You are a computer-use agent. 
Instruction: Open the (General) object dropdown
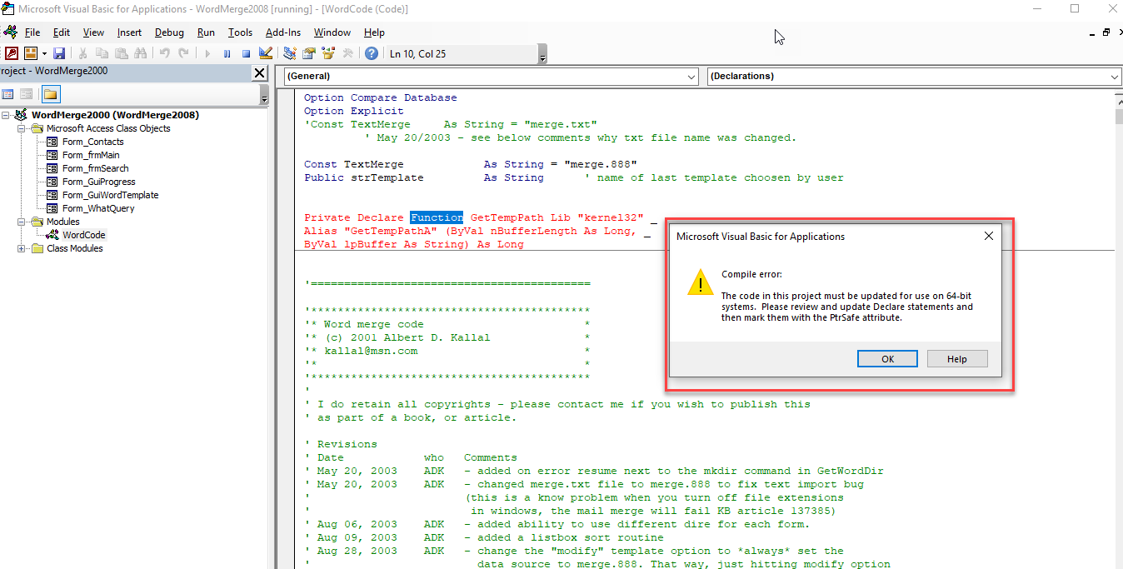[691, 77]
